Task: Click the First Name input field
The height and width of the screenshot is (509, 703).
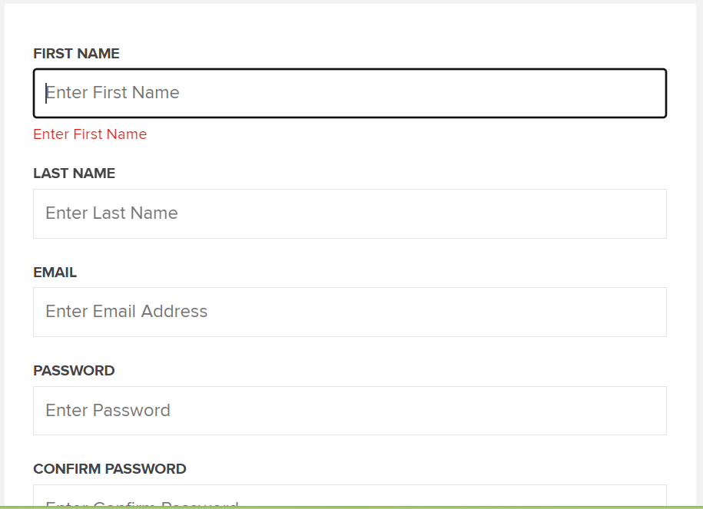Action: (350, 94)
